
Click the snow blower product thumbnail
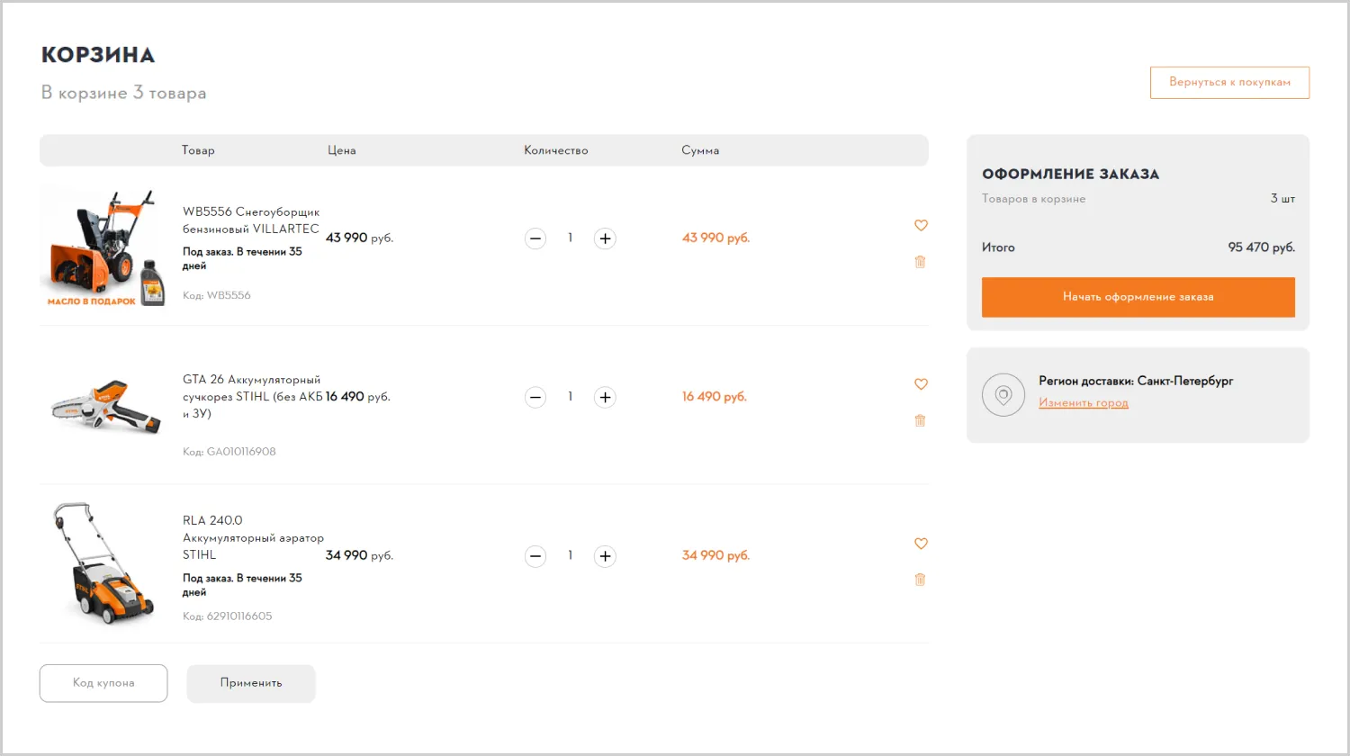pos(103,247)
